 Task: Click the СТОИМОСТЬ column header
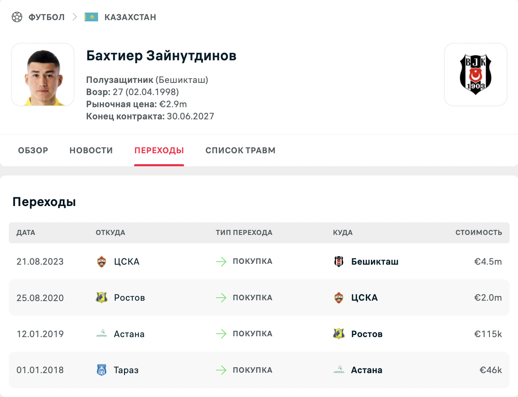pos(479,232)
